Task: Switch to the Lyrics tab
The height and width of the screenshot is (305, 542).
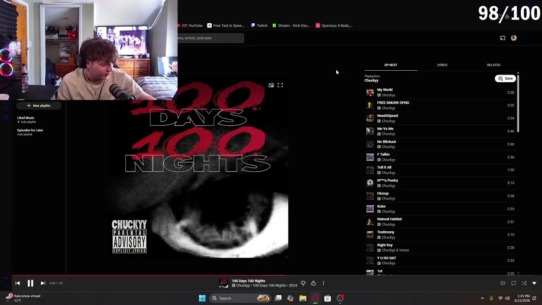Action: point(442,65)
